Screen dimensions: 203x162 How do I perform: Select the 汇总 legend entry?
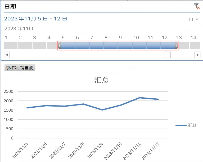pyautogui.click(x=186, y=125)
